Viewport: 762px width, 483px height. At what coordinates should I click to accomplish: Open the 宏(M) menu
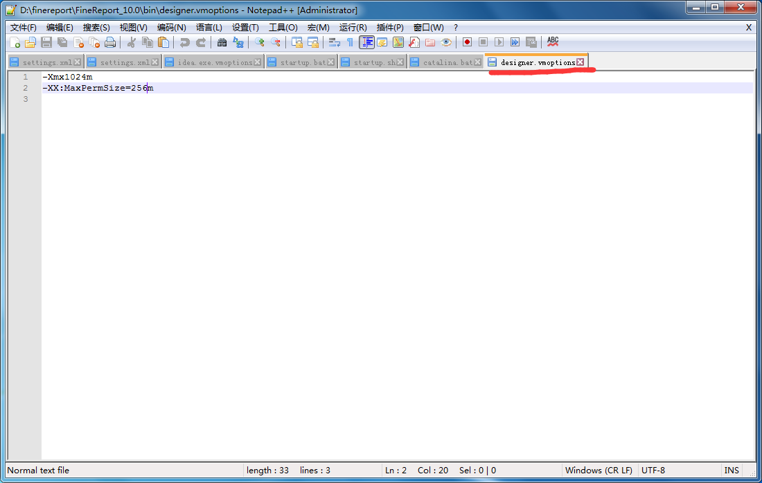click(319, 28)
